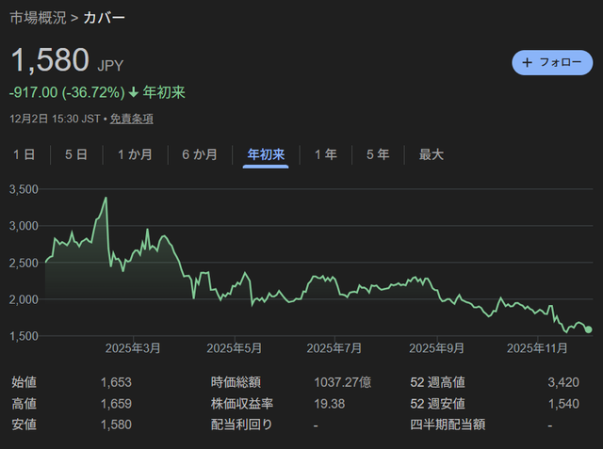Select the 6か月 range tab
The width and height of the screenshot is (603, 449).
[x=200, y=154]
